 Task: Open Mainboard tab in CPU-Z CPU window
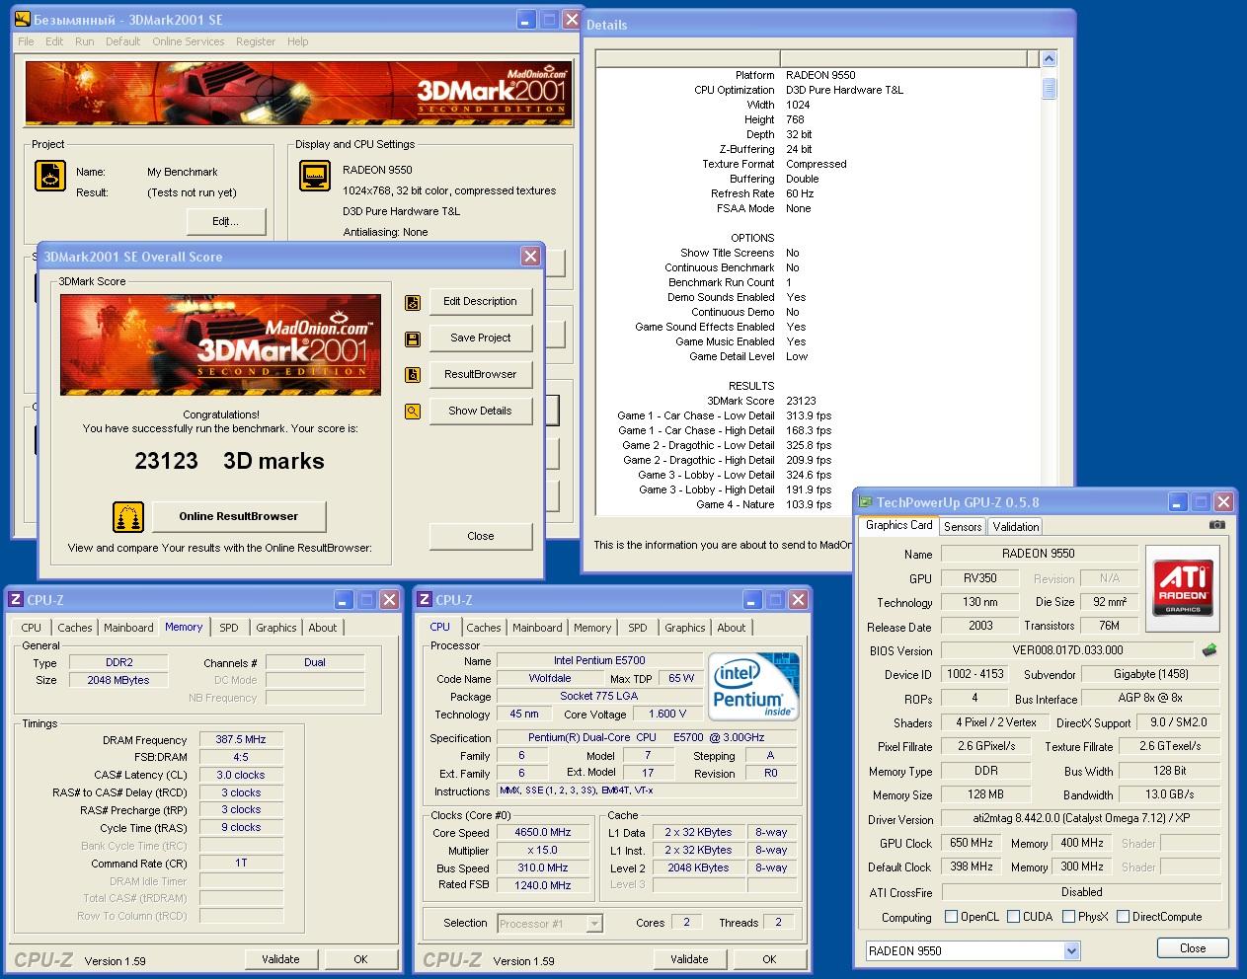tap(537, 628)
